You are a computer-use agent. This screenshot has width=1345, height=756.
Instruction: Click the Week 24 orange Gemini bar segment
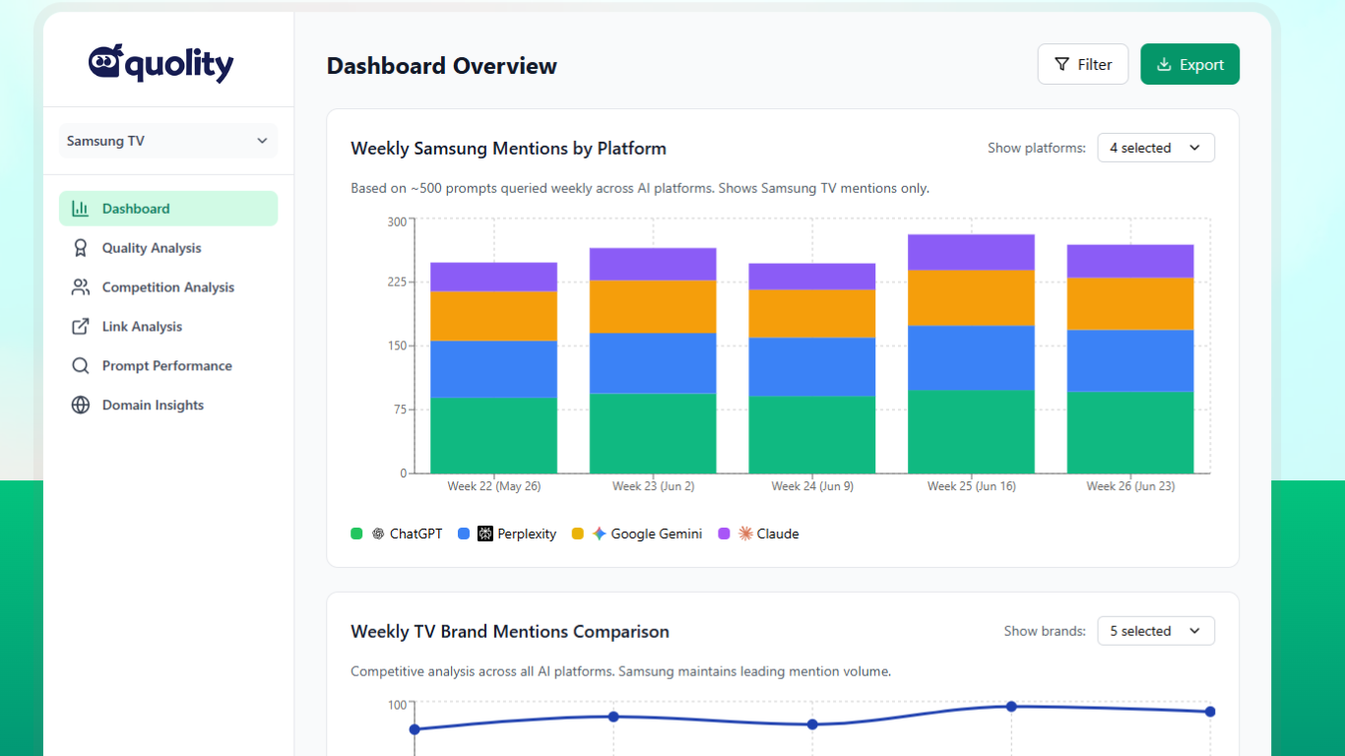tap(812, 314)
